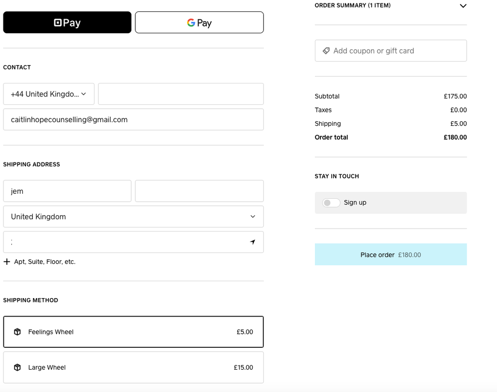Click the coupon tag icon
The image size is (497, 392).
click(x=326, y=51)
